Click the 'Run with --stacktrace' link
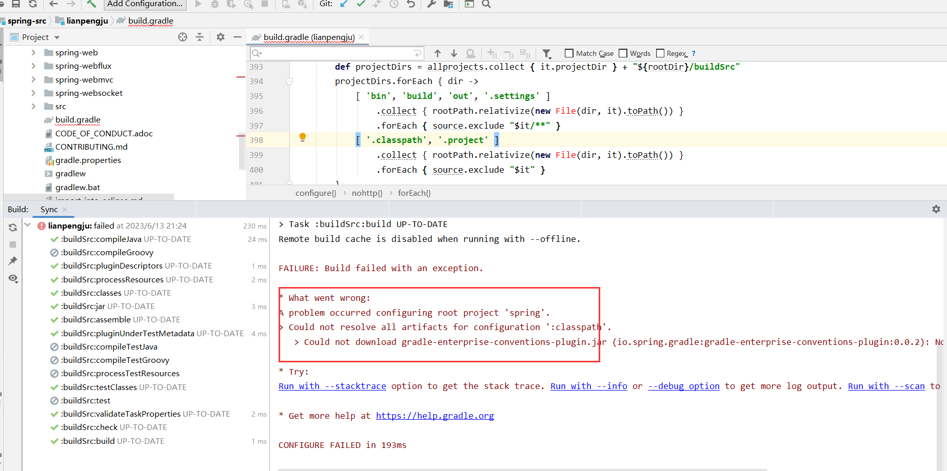 (x=332, y=386)
